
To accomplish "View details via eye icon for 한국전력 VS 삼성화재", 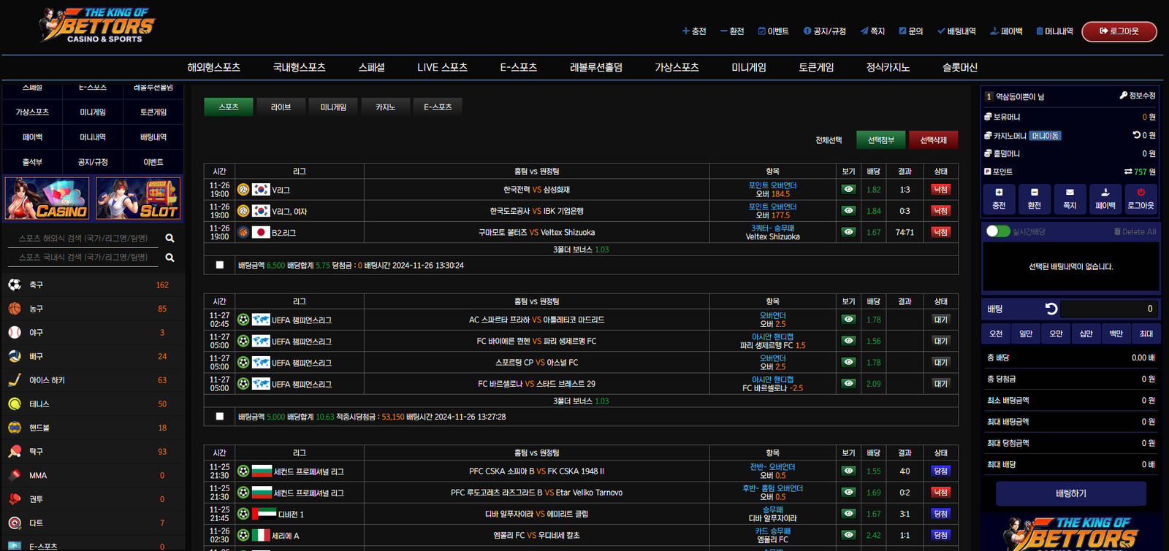I will point(848,189).
